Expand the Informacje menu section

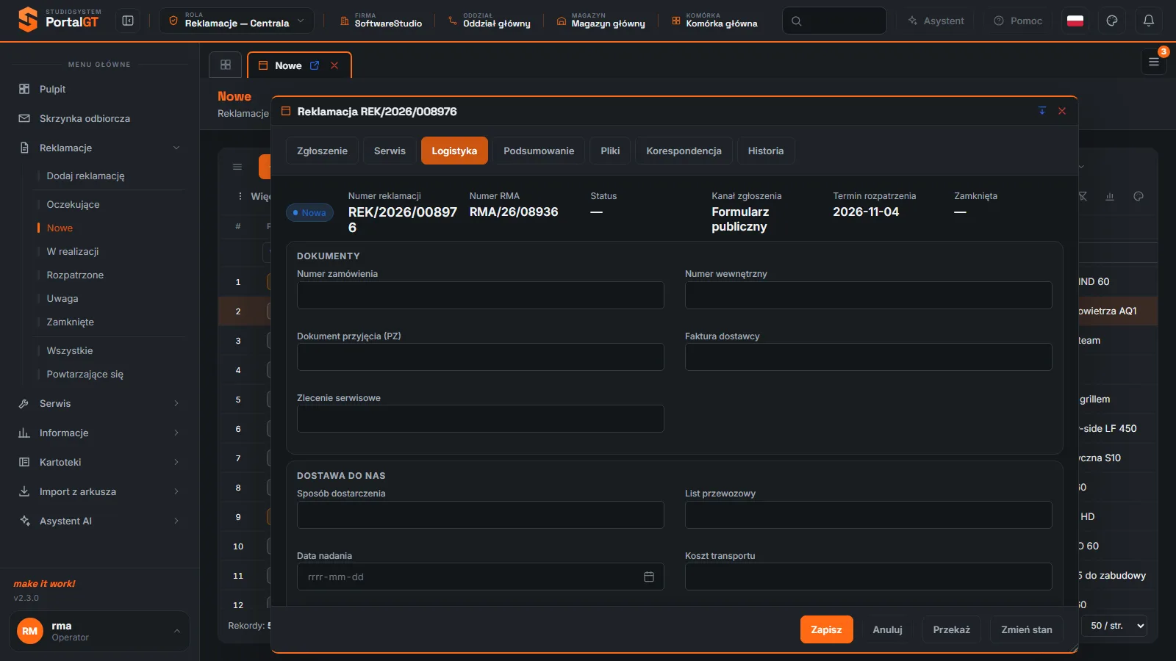99,433
